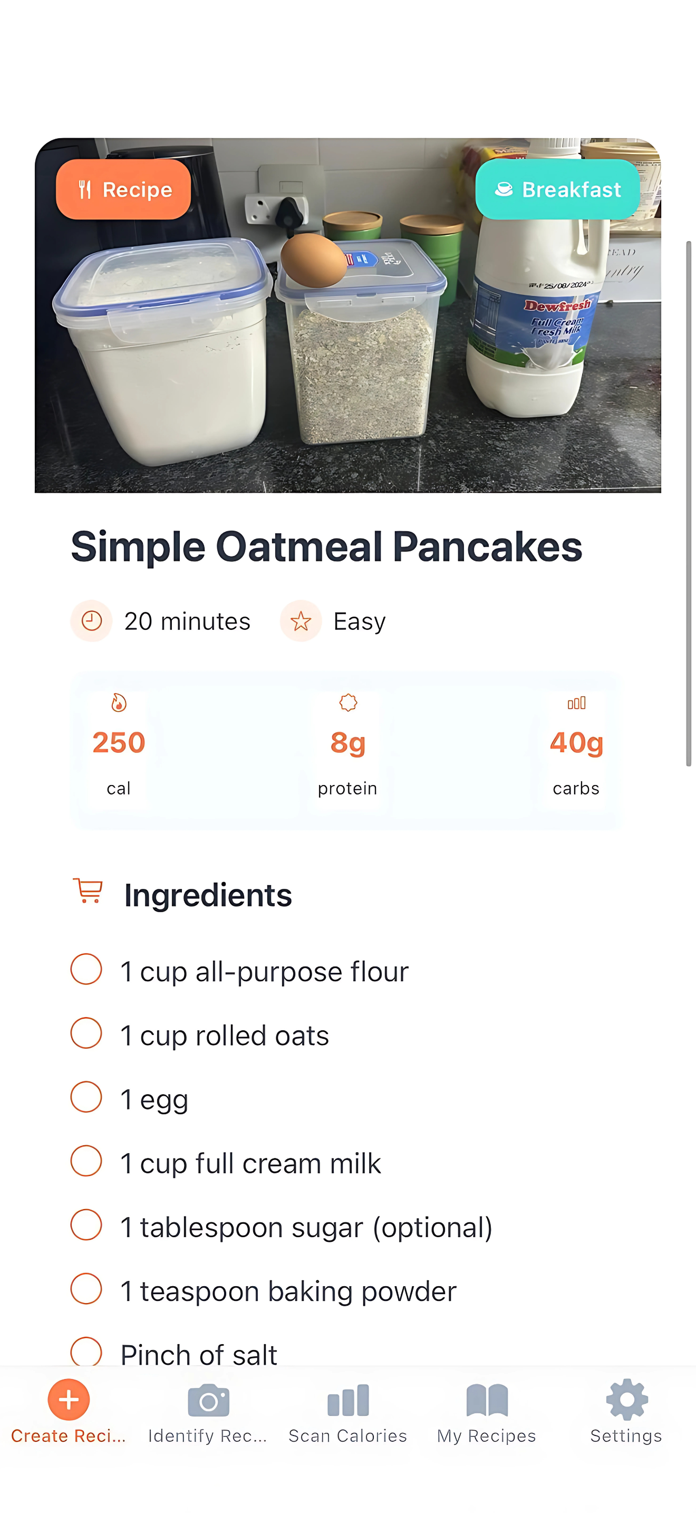Tap the shopping cart icon beside Ingredients
696x1513 pixels.
point(88,891)
